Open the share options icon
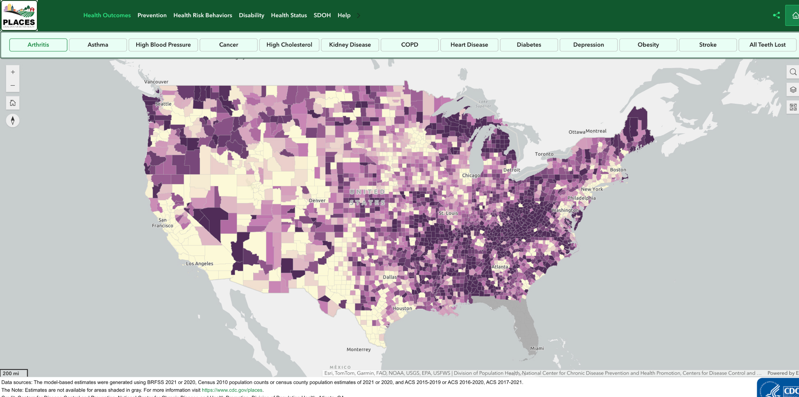Screen dimensions: 799x397 pos(776,15)
